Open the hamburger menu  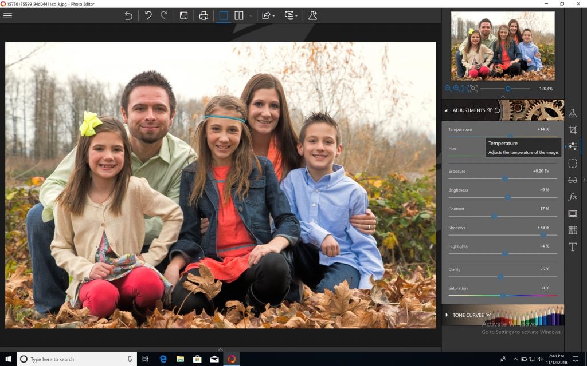click(x=7, y=15)
